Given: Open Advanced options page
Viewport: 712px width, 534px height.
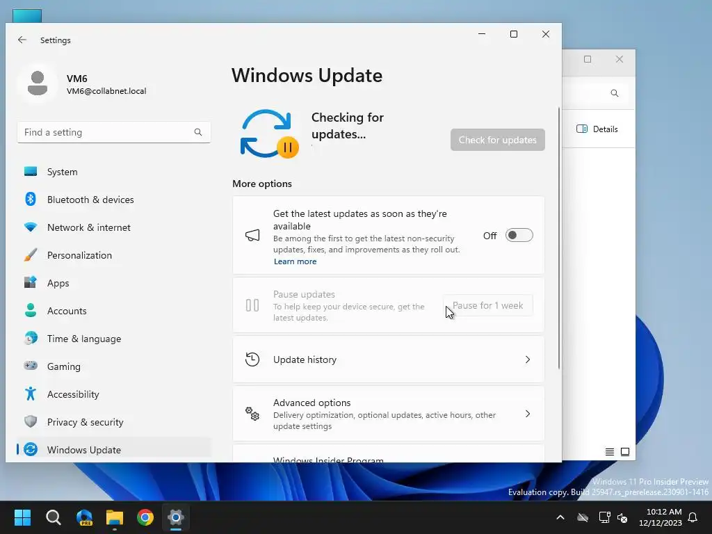Looking at the screenshot, I should click(x=388, y=414).
